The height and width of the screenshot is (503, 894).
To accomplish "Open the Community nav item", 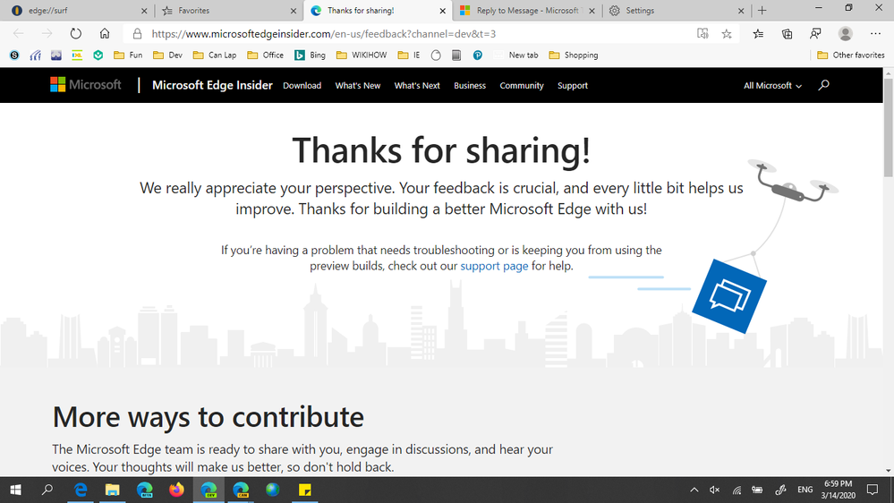I will point(522,86).
